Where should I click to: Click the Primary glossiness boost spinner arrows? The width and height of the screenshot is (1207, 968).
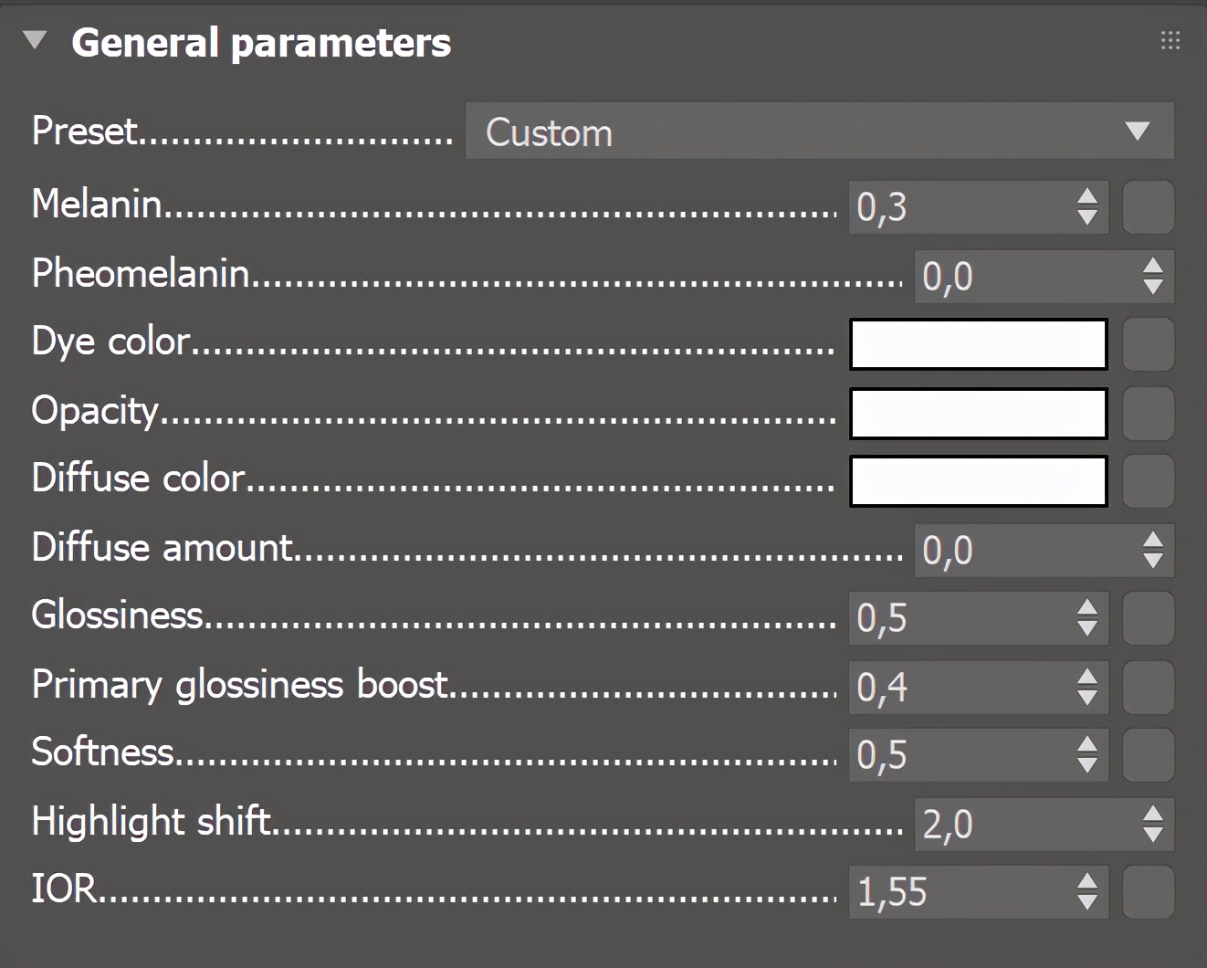point(1087,687)
